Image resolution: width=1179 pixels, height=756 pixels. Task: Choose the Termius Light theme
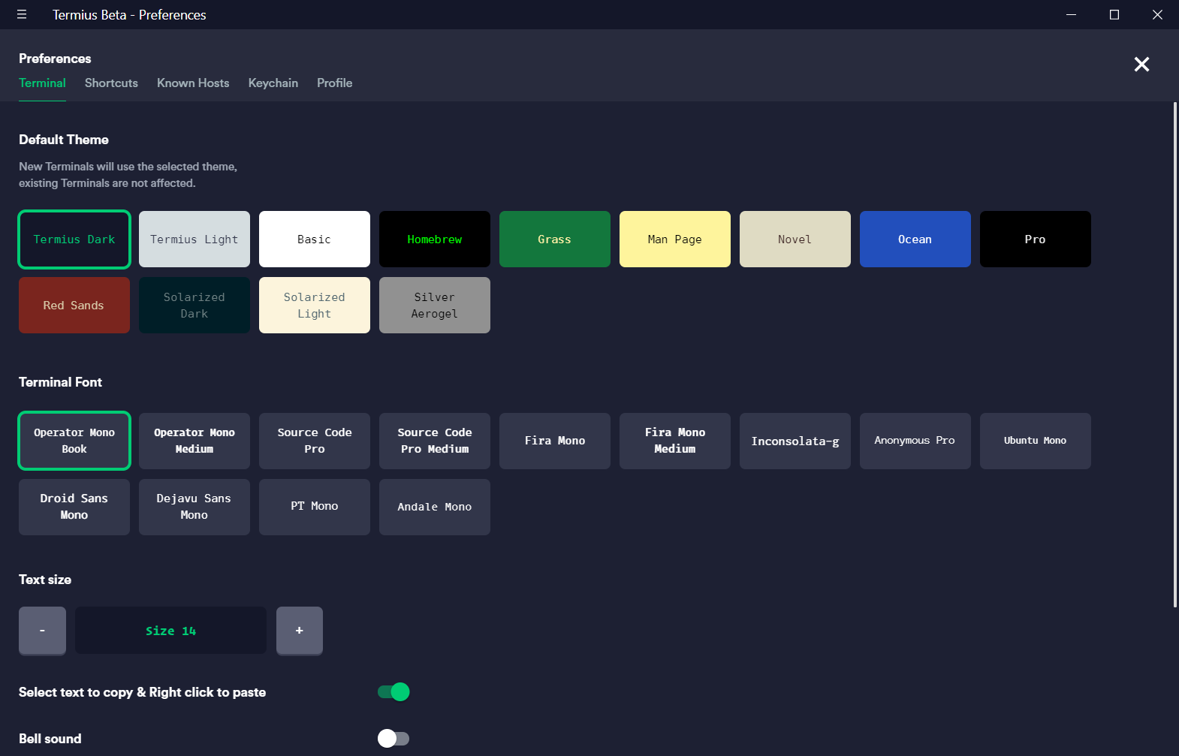194,239
